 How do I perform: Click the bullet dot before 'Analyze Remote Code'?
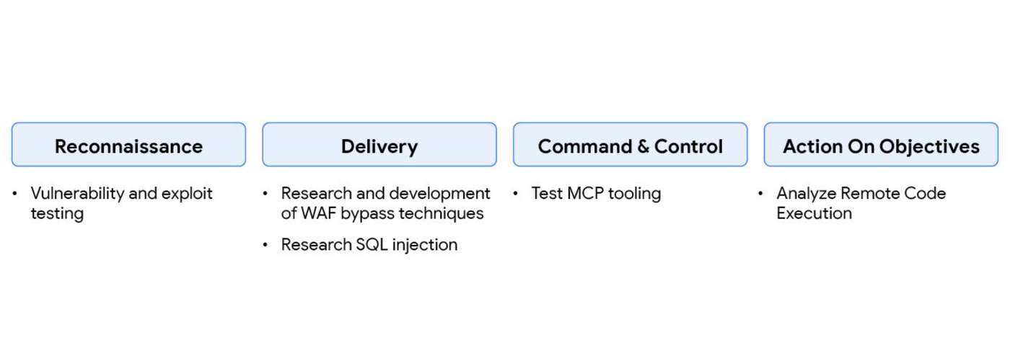click(x=762, y=194)
